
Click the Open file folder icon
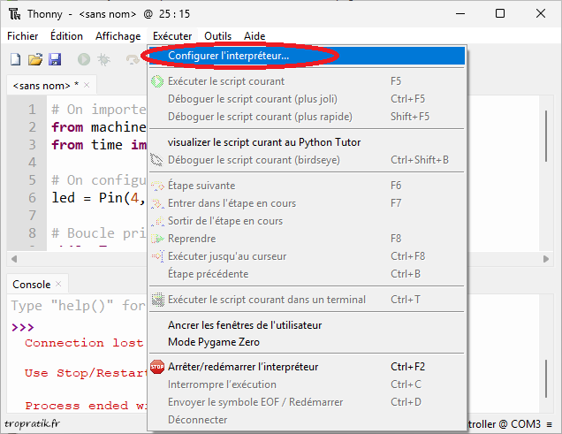coord(35,59)
